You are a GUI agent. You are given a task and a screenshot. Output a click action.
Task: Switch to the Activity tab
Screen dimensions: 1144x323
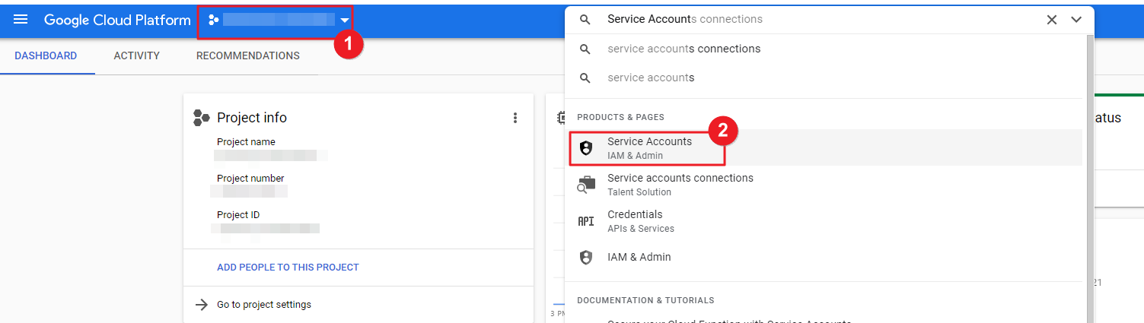[x=136, y=55]
